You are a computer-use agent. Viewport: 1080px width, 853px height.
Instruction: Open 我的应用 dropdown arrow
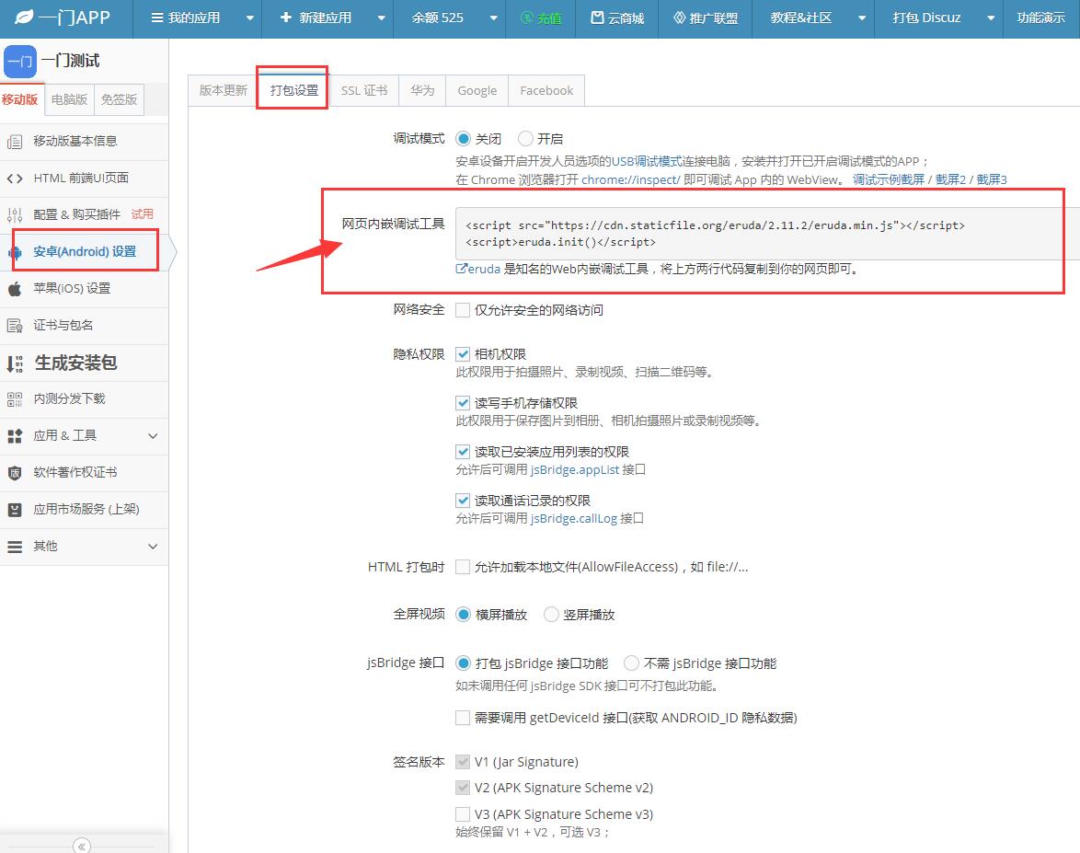pyautogui.click(x=250, y=17)
